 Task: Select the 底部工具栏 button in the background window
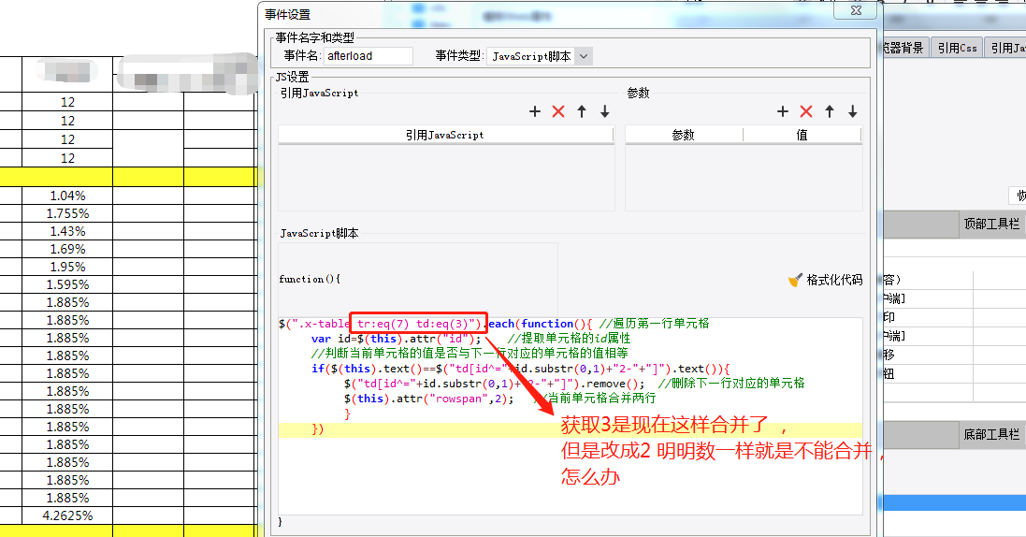click(992, 434)
